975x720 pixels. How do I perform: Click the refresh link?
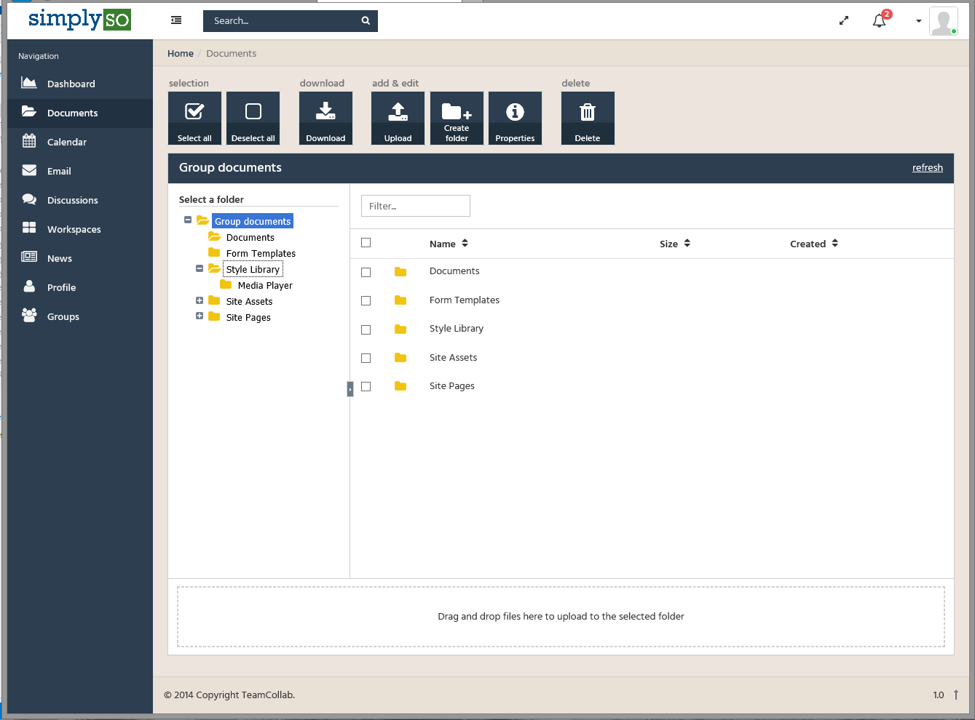927,168
